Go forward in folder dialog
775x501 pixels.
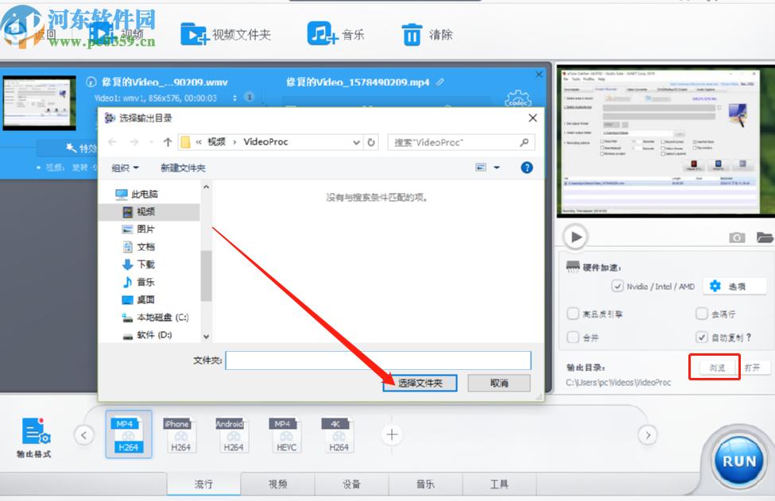pyautogui.click(x=134, y=142)
